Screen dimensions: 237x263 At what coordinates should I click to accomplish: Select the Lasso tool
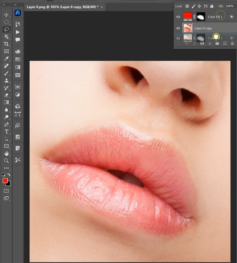coord(6,29)
